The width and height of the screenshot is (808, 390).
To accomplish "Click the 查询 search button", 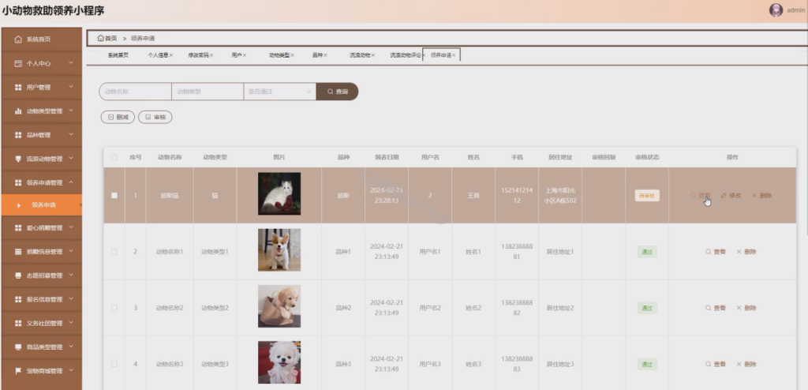I will [337, 92].
